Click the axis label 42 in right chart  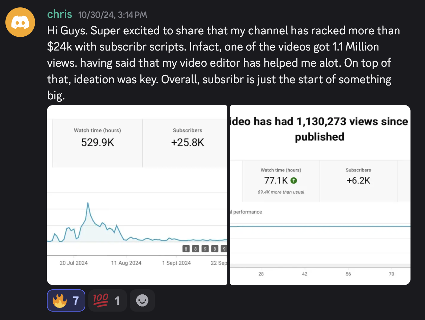pos(305,274)
